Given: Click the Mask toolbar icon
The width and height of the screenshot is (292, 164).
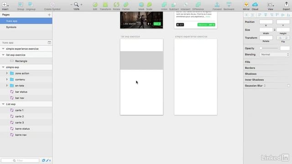Looking at the screenshot, I should click(x=141, y=5).
